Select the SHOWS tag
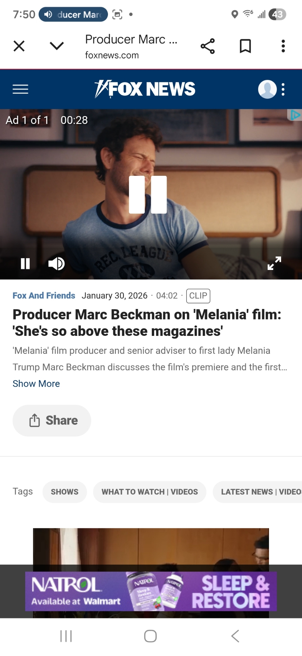 (x=64, y=492)
